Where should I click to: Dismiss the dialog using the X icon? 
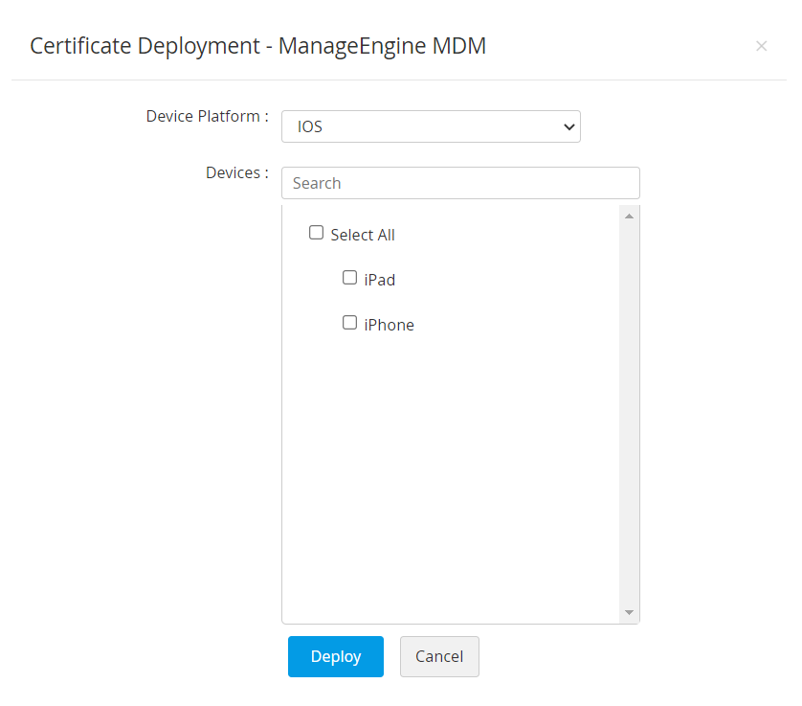tap(762, 45)
